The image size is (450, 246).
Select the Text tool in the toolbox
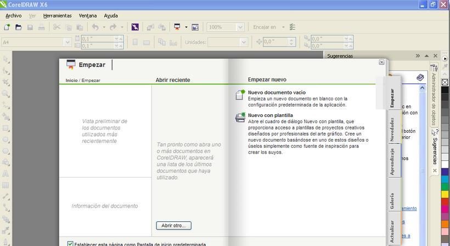coord(6,174)
